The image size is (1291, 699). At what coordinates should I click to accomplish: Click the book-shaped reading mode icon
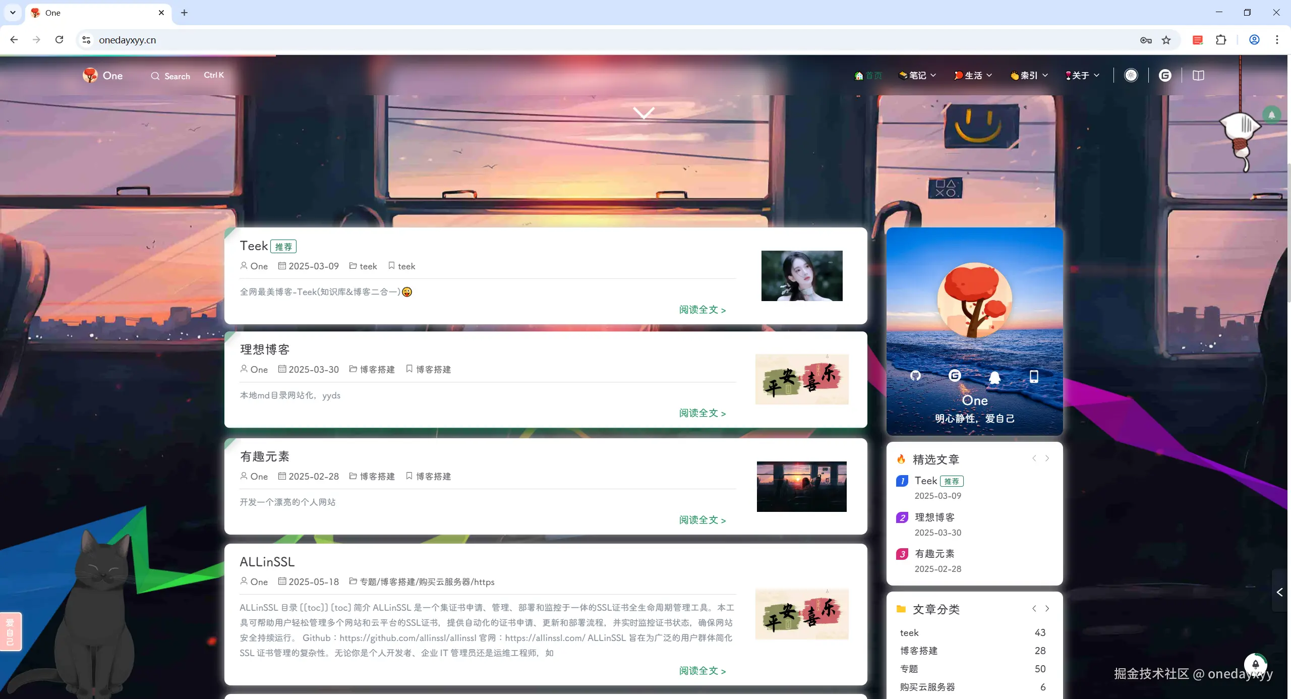click(1198, 75)
